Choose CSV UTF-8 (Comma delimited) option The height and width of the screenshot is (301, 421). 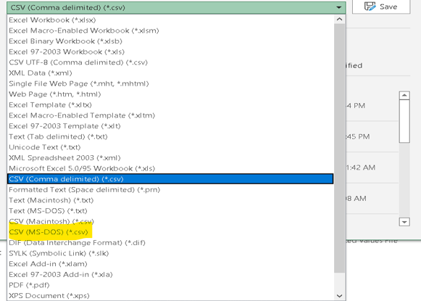tap(170, 62)
